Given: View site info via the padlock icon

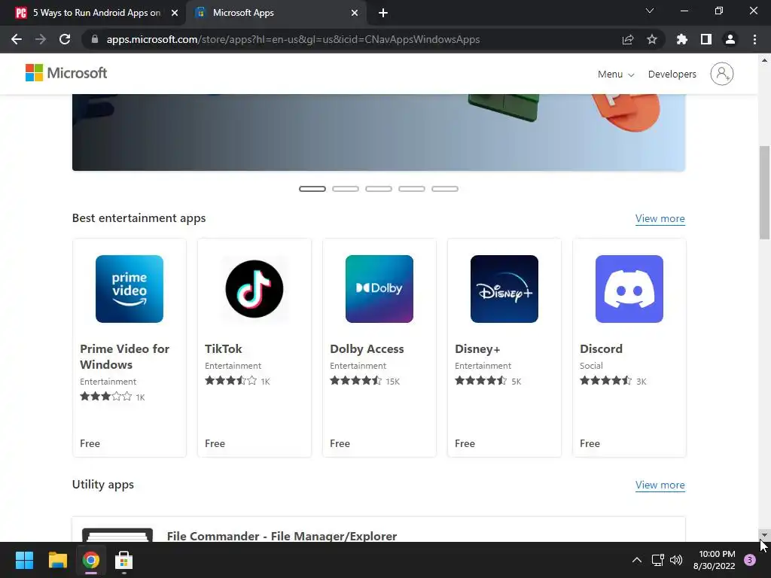Looking at the screenshot, I should pyautogui.click(x=95, y=39).
